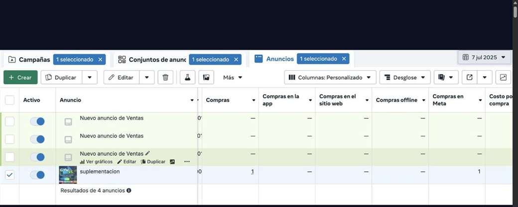The image size is (518, 207).
Task: Open the export button dropdown arrow
Action: tap(485, 77)
